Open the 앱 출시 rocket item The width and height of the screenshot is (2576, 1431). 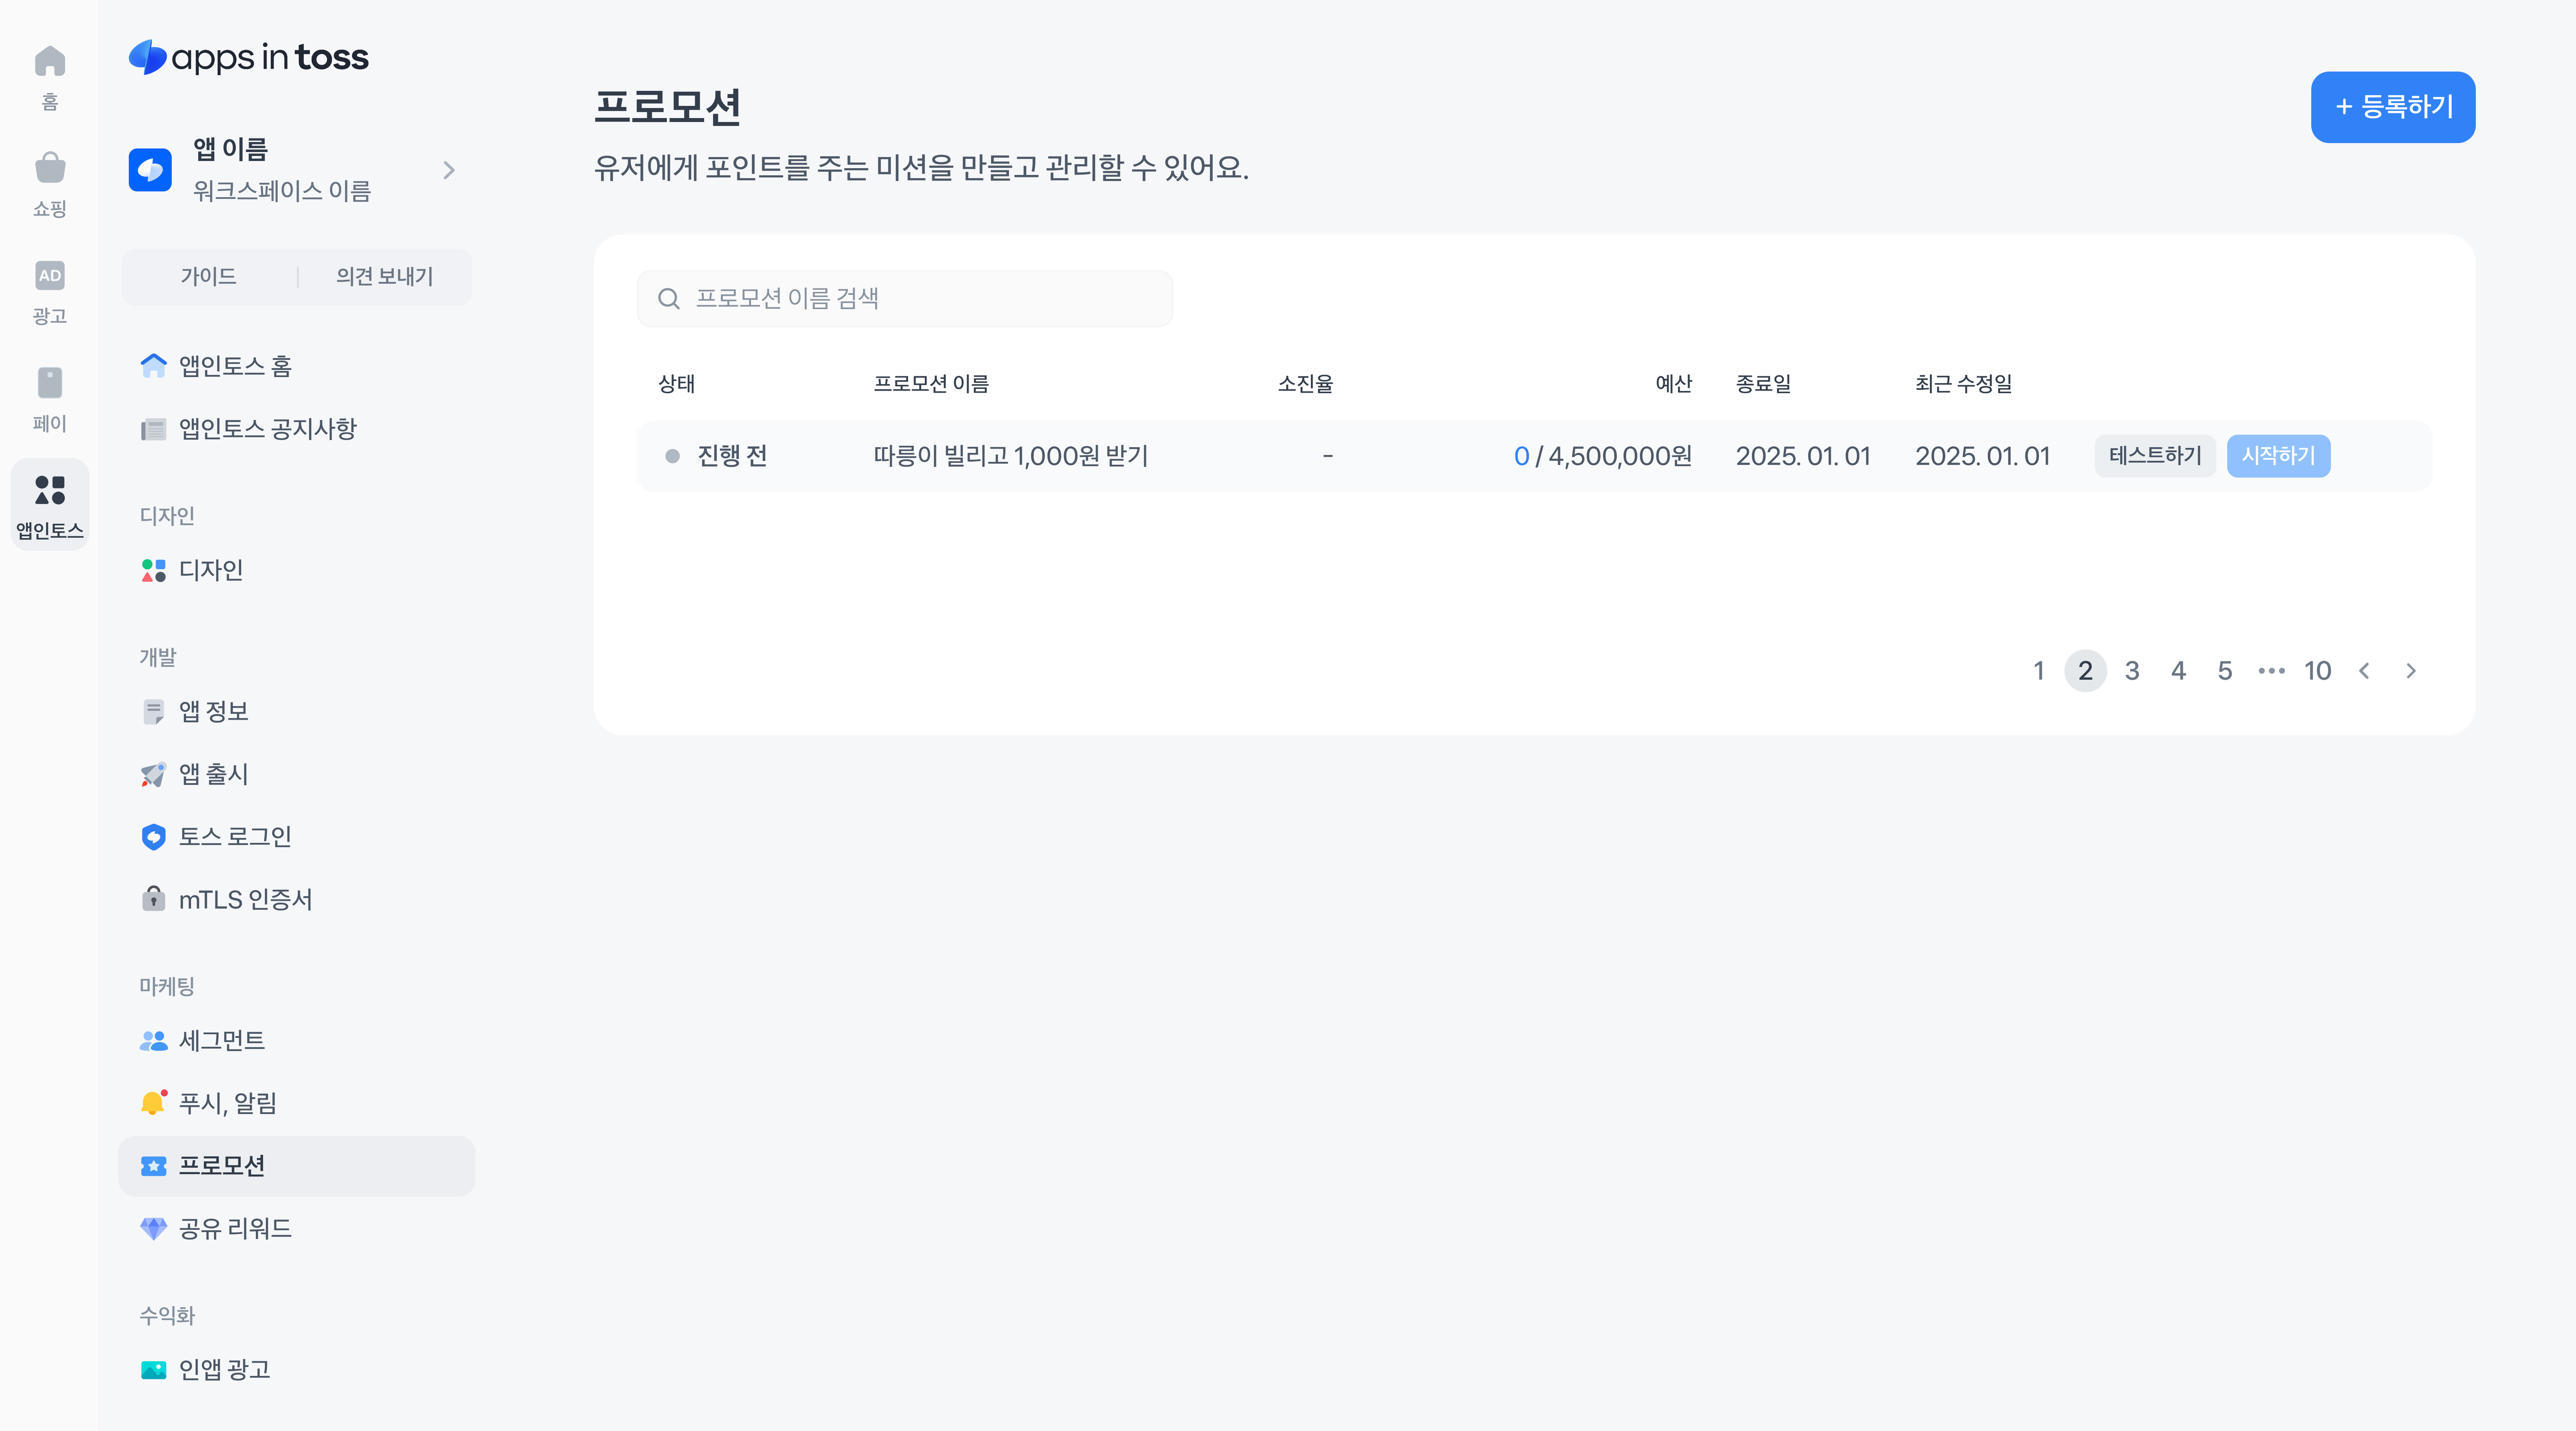click(212, 774)
